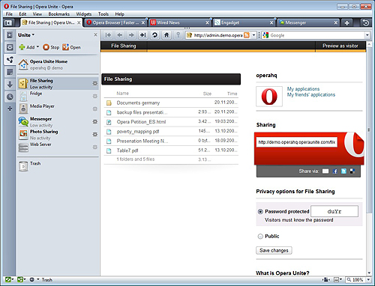The height and width of the screenshot is (286, 375).
Task: Select the Password protected radio option
Action: [x=260, y=212]
